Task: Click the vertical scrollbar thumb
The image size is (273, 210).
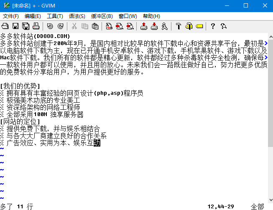Action: point(270,93)
